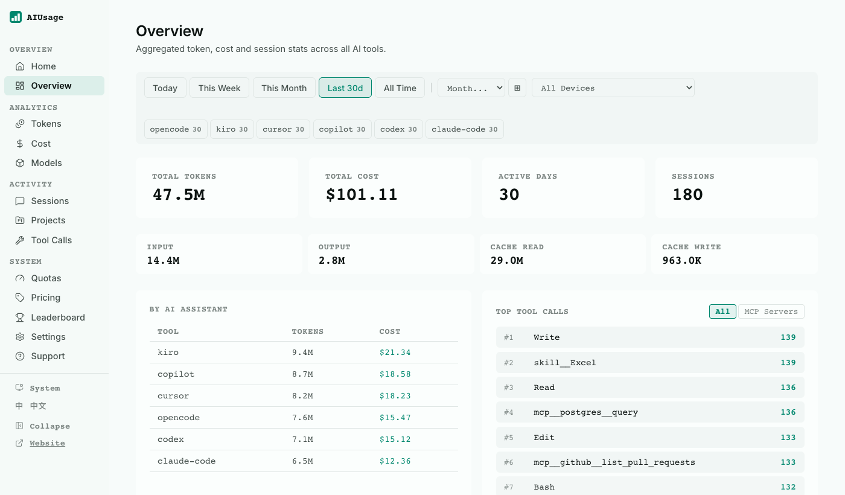Navigate to Sessions
Screen dimensions: 845x495
(x=54, y=201)
